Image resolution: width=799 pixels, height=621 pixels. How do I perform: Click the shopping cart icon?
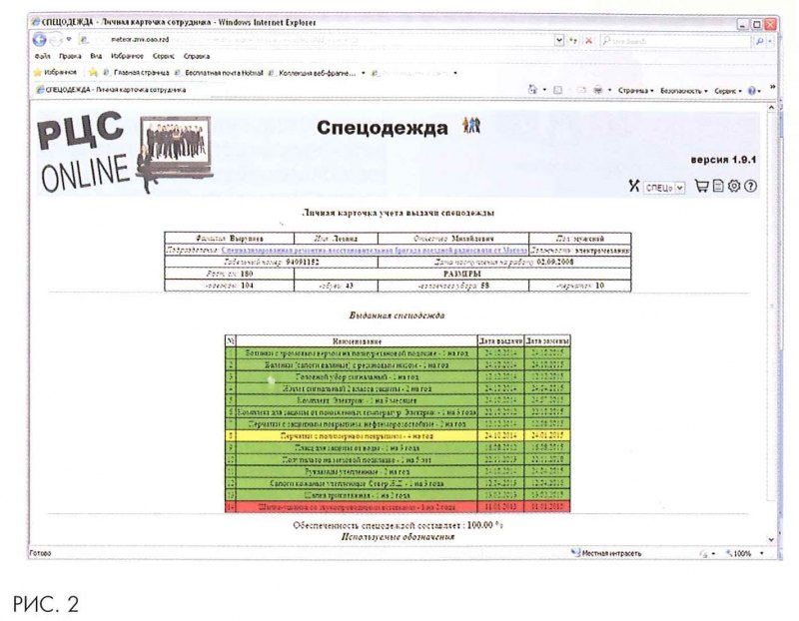pos(701,186)
